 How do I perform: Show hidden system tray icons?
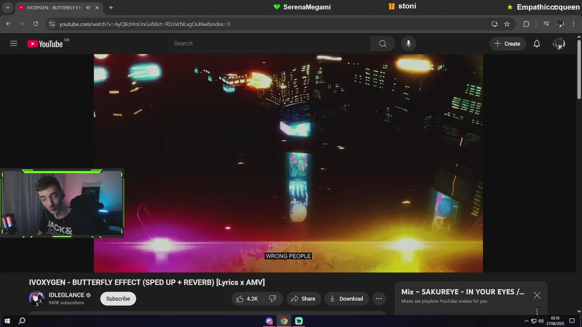tap(527, 321)
